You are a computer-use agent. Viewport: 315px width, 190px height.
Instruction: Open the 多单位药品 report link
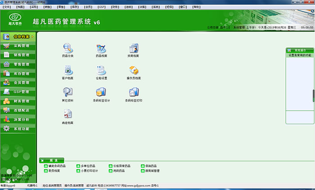(x=86, y=166)
